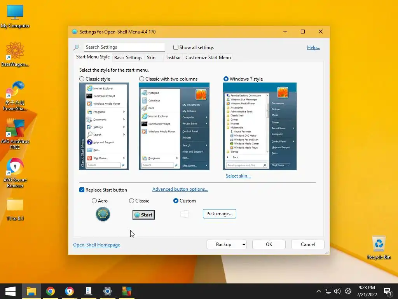398x299 pixels.
Task: Open AVG AntiVirus icon on taskbar
Action: [x=126, y=291]
